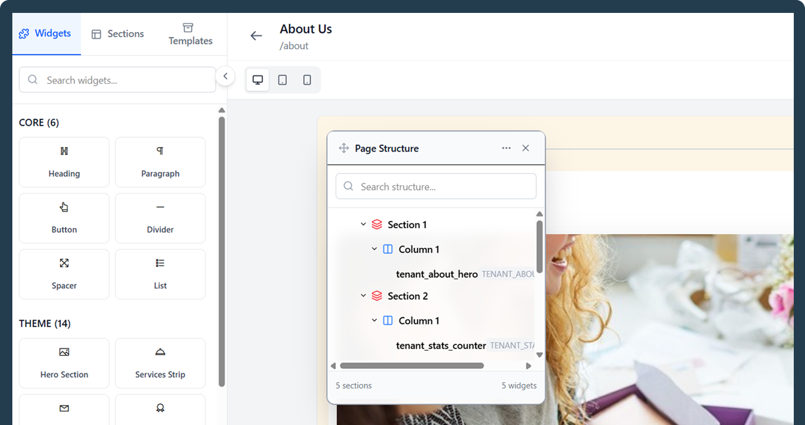Collapse Section 2 tree node
Viewport: 805px width, 425px height.
tap(363, 296)
